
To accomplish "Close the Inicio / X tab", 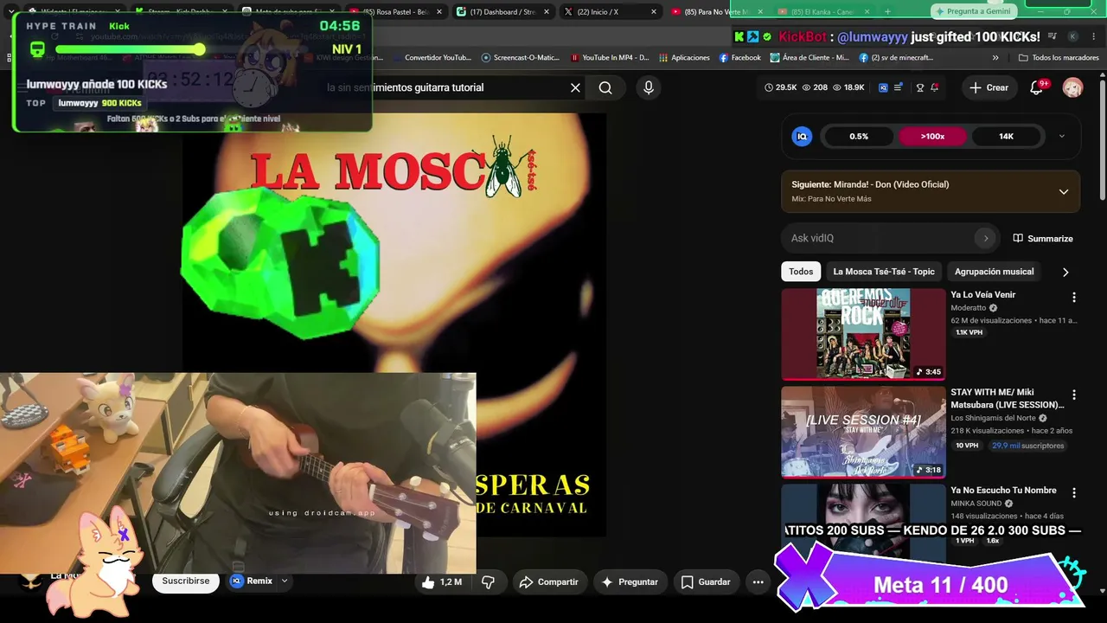I will coord(653,12).
